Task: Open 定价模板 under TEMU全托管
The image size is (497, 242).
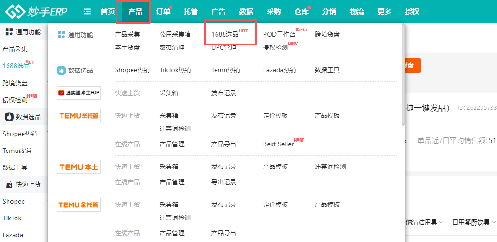Action: [275, 204]
